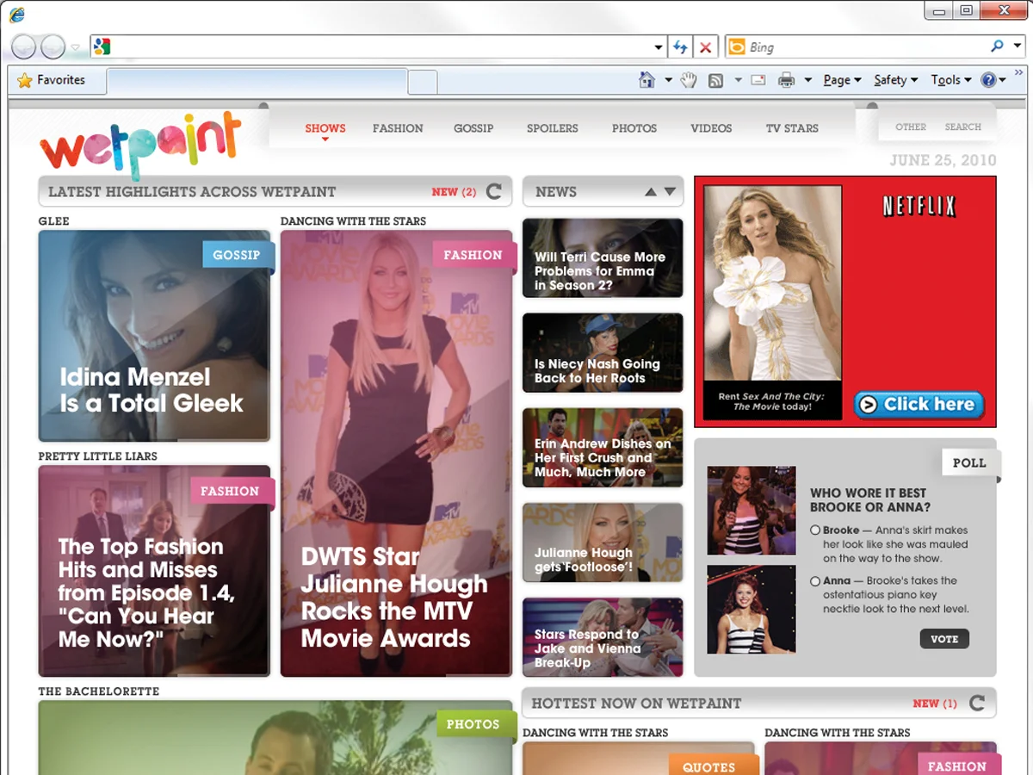
Task: Click the Netflix Click here button
Action: click(x=919, y=404)
